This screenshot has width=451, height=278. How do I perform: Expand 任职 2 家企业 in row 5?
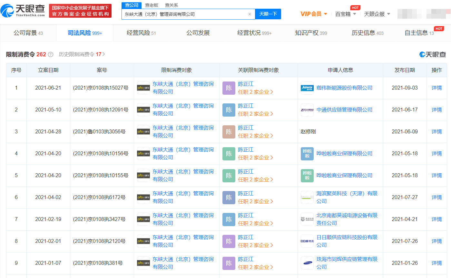[256, 179]
